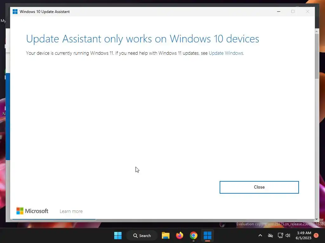Click the cloud sync tray icon
The image size is (325, 243).
[x=270, y=235]
